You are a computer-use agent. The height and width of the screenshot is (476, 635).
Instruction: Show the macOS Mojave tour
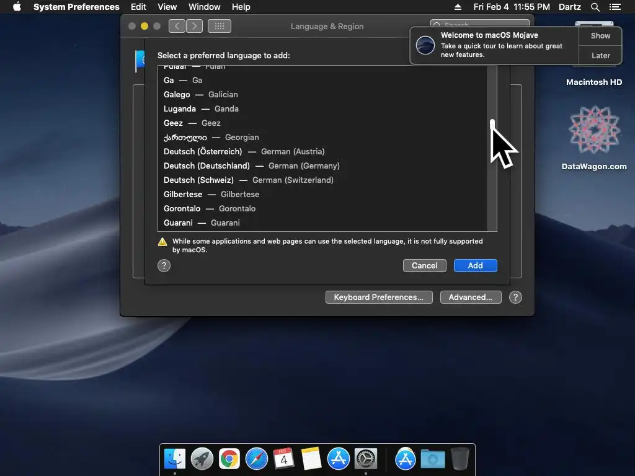pos(600,35)
